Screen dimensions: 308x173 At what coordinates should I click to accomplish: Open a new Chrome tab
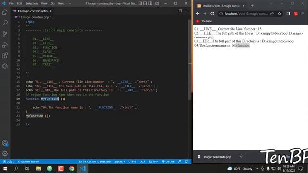coord(252,6)
